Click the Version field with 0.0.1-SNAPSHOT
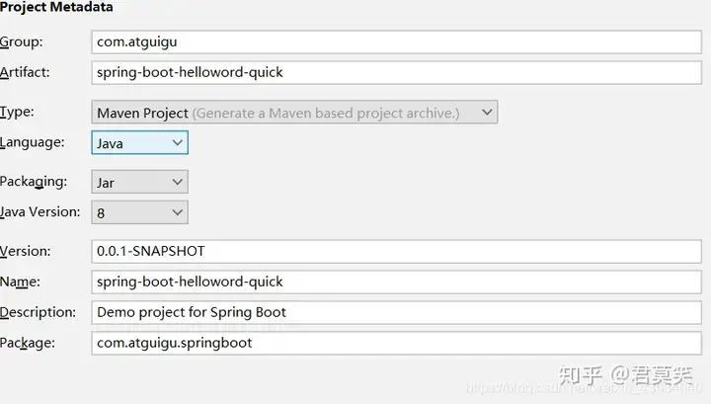 [395, 251]
